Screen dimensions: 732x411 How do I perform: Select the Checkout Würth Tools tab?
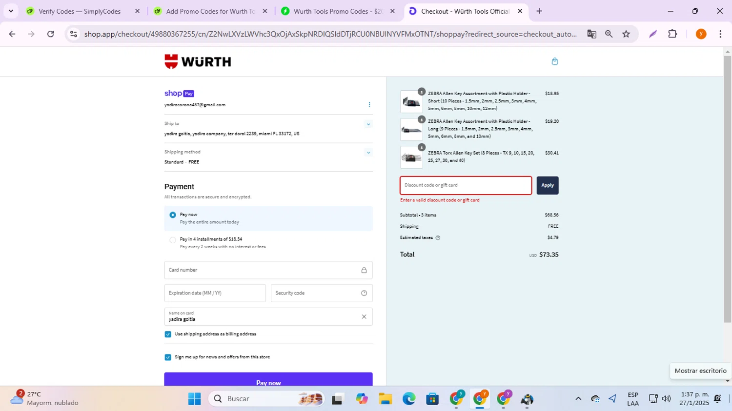[465, 11]
